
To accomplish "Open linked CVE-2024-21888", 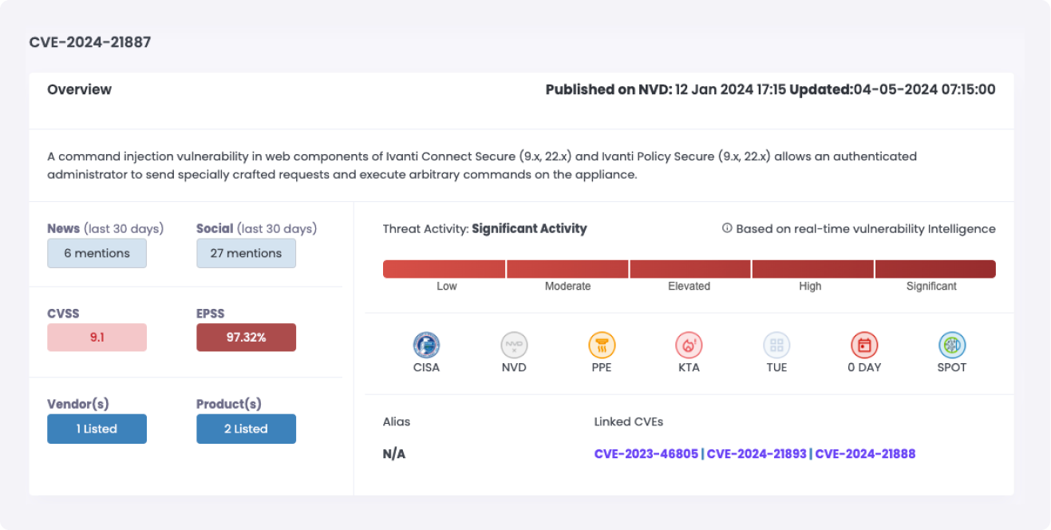I will (x=864, y=453).
